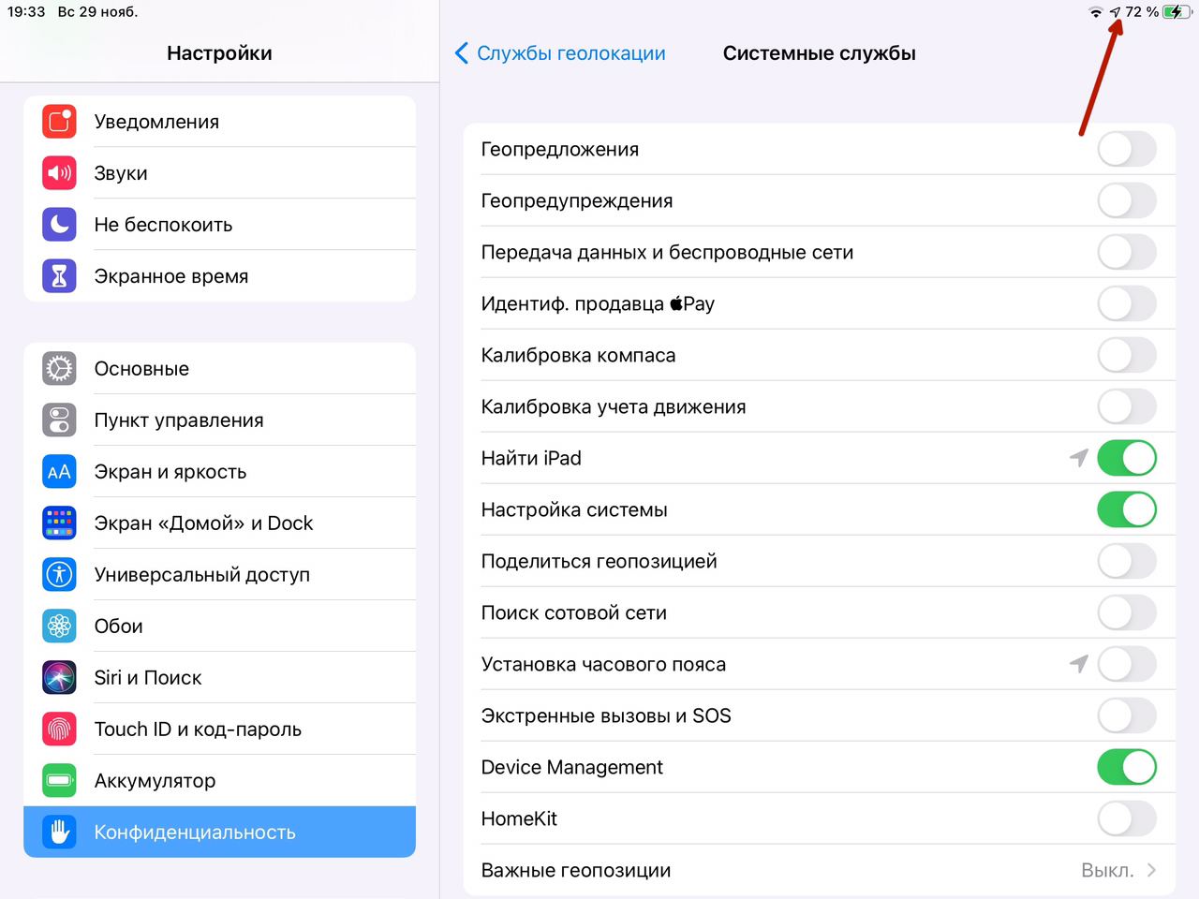Tap the Не беспокоить moon icon
Image resolution: width=1199 pixels, height=899 pixels.
[59, 225]
